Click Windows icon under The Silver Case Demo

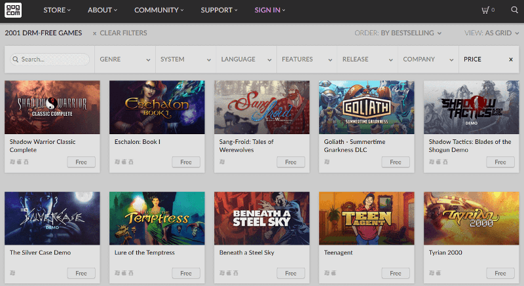tap(12, 273)
